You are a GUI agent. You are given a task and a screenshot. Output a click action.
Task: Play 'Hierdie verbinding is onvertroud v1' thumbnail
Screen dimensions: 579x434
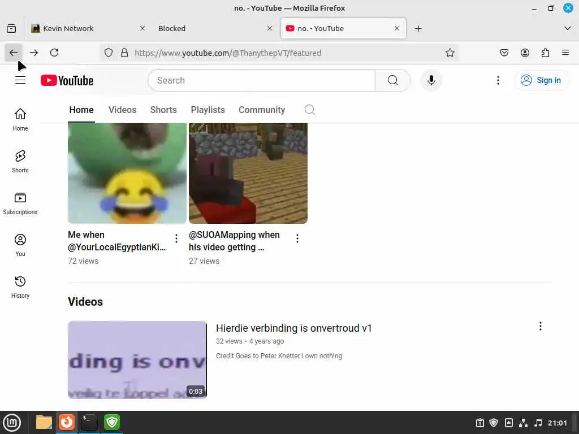coord(137,360)
